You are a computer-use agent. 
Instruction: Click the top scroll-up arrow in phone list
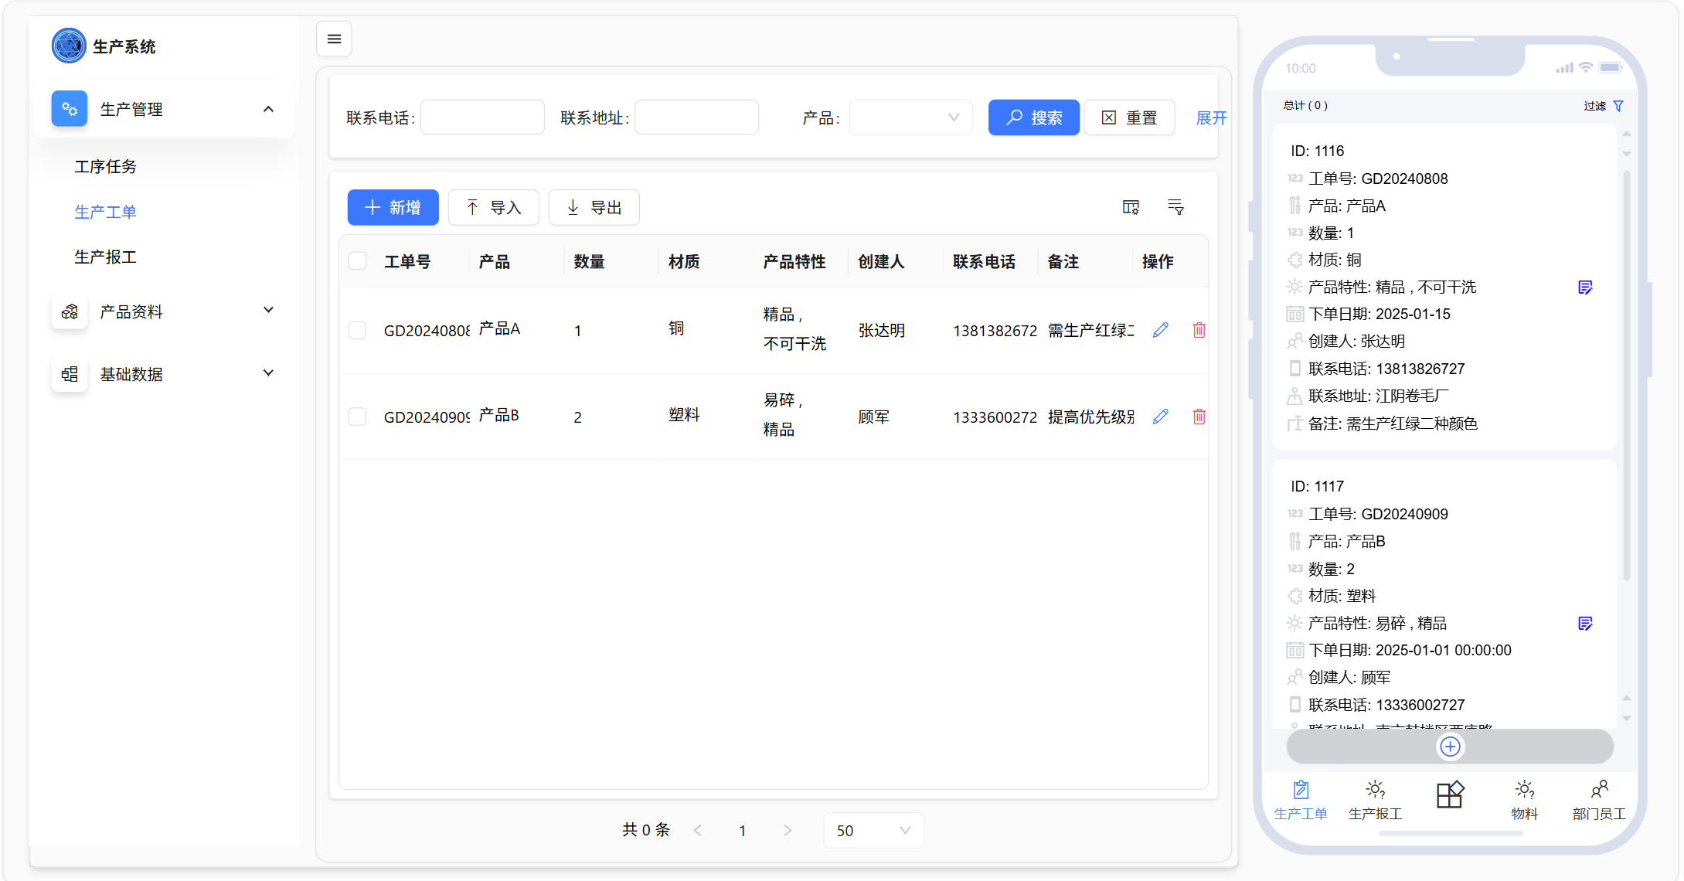[x=1627, y=134]
